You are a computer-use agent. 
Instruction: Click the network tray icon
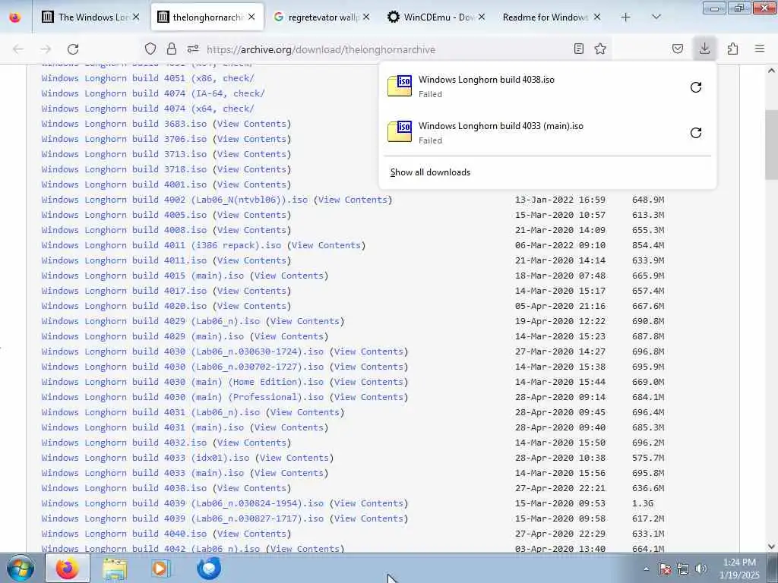[x=683, y=569]
